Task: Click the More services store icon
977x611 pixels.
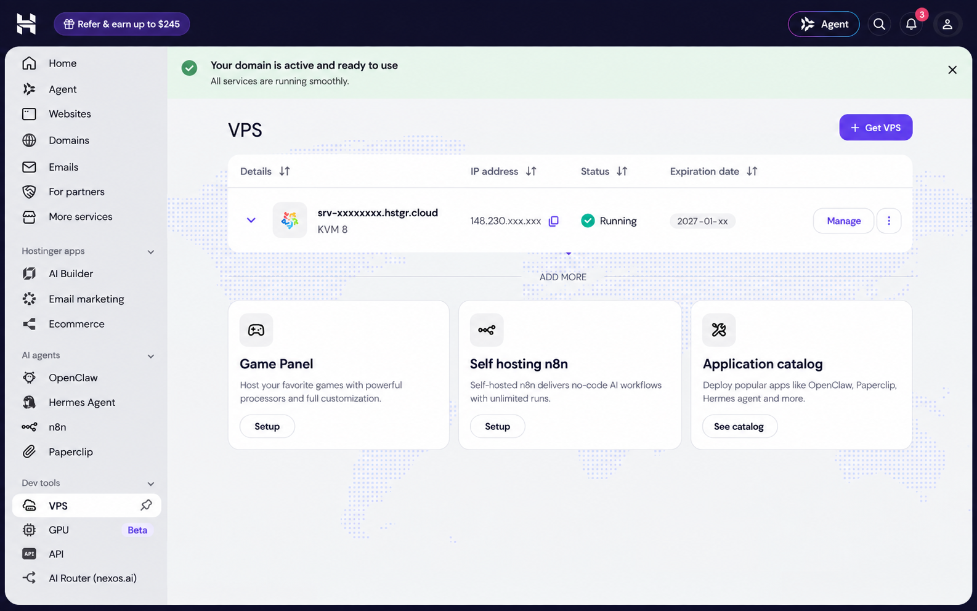Action: tap(29, 217)
